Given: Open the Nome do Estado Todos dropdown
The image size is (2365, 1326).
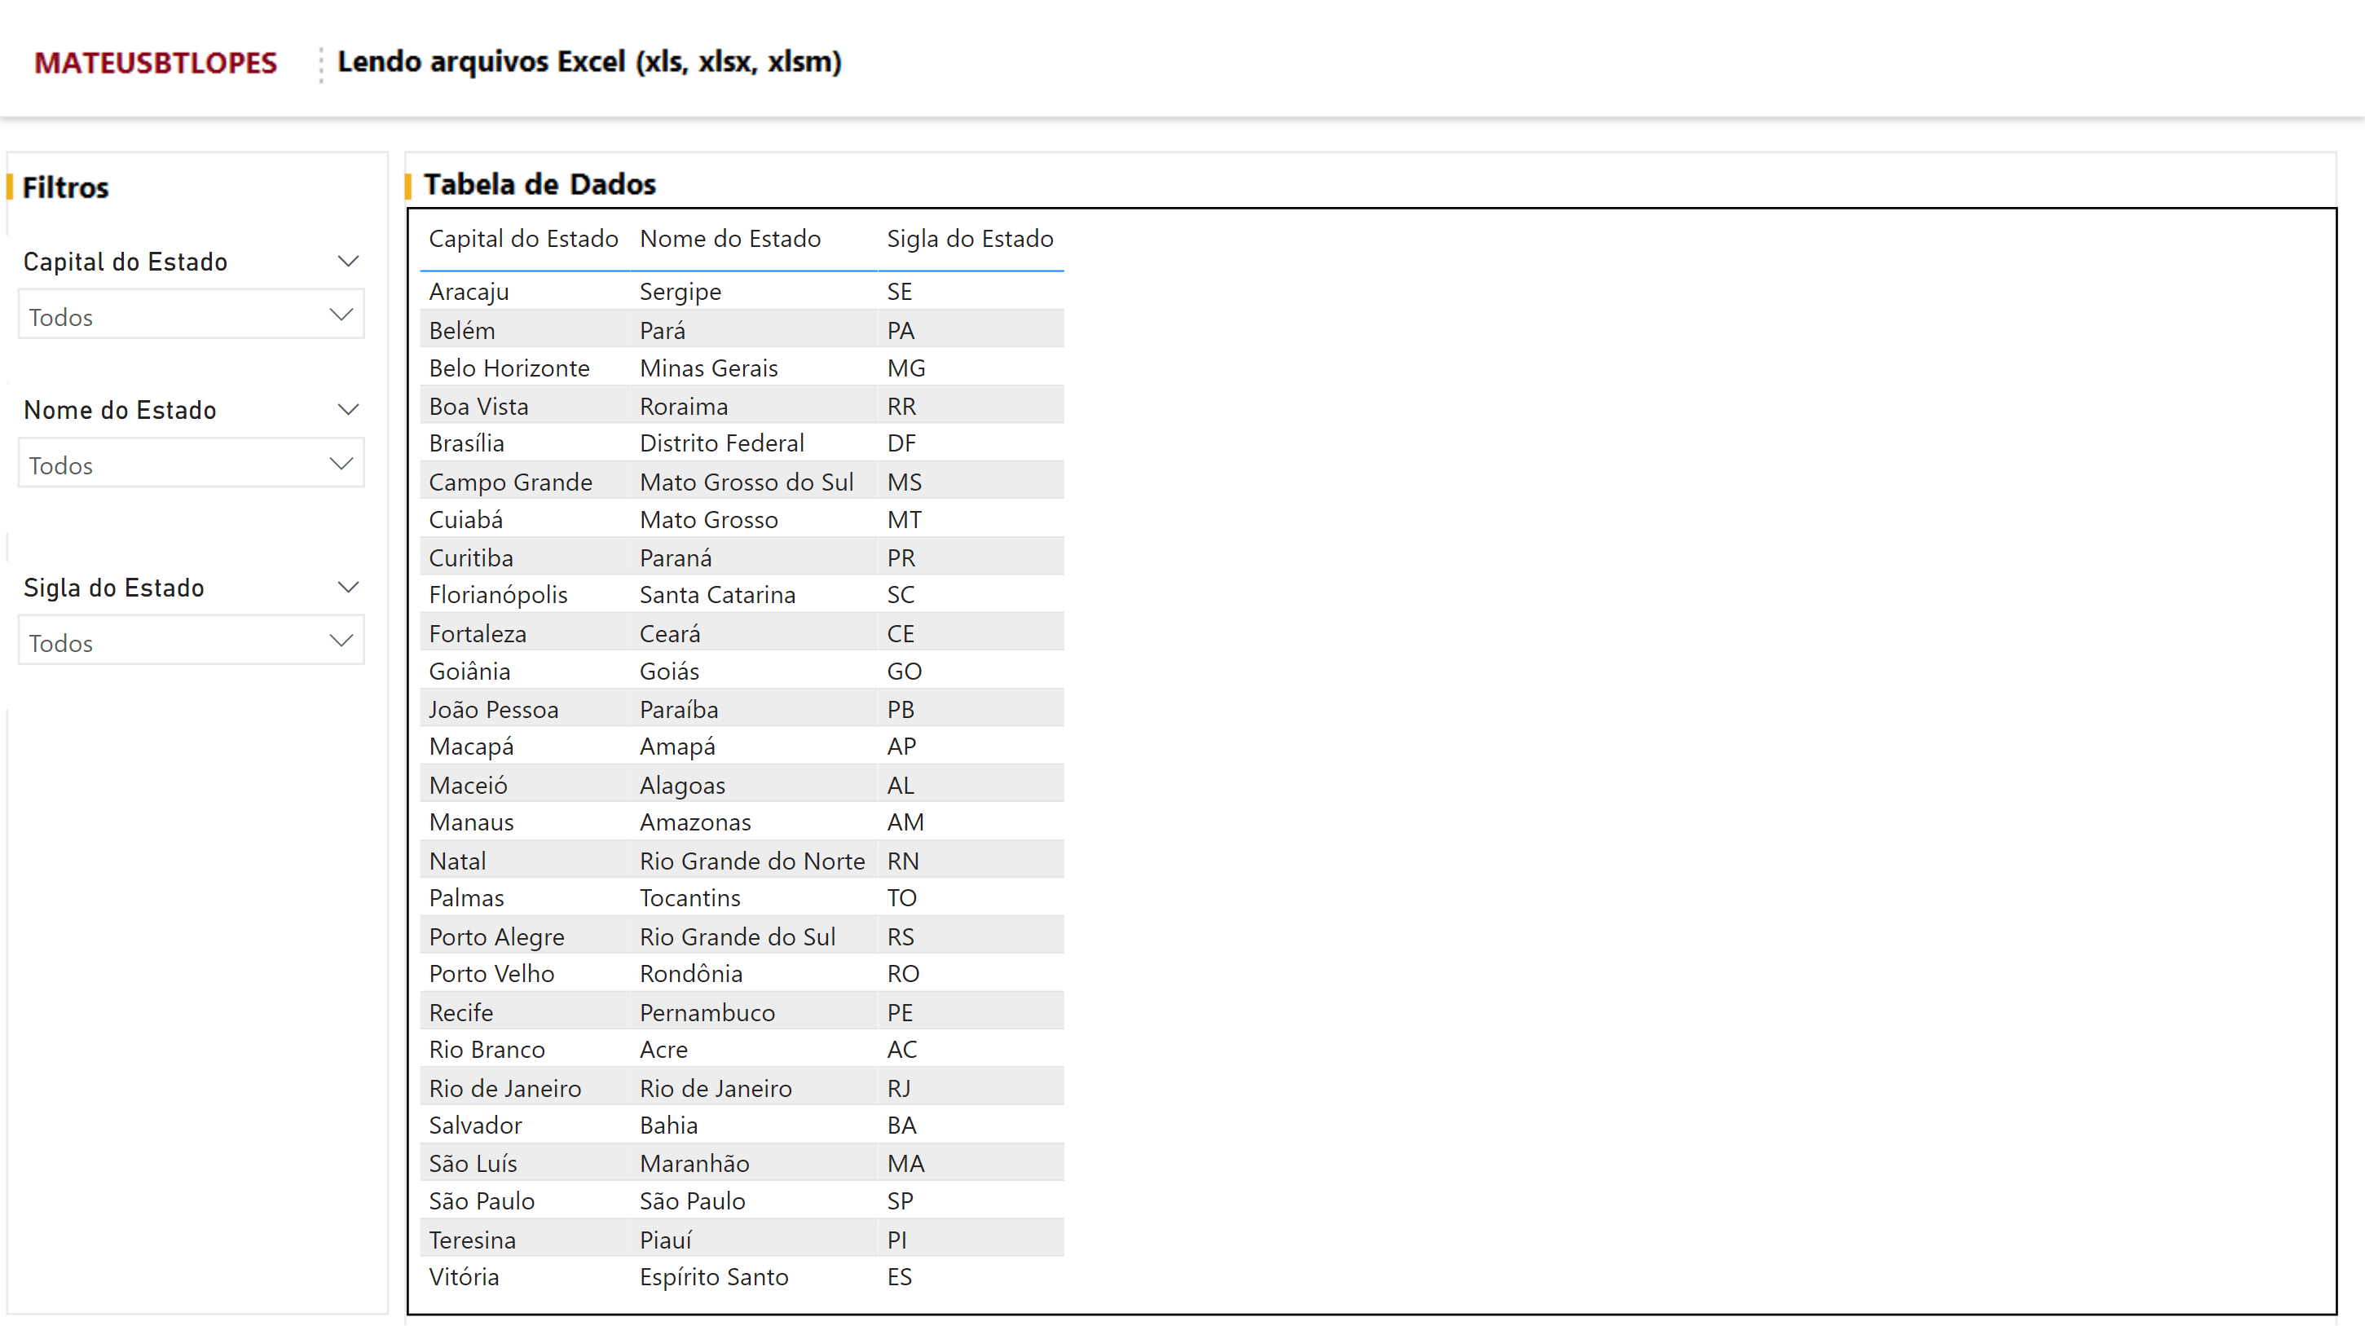Looking at the screenshot, I should (x=191, y=464).
